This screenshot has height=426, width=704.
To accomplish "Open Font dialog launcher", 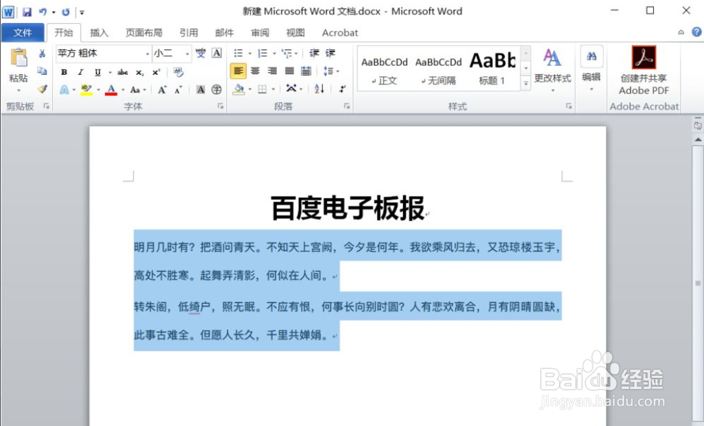I will (x=221, y=106).
